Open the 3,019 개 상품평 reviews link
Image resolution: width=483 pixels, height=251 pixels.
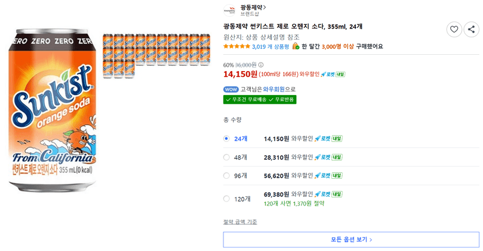click(270, 47)
